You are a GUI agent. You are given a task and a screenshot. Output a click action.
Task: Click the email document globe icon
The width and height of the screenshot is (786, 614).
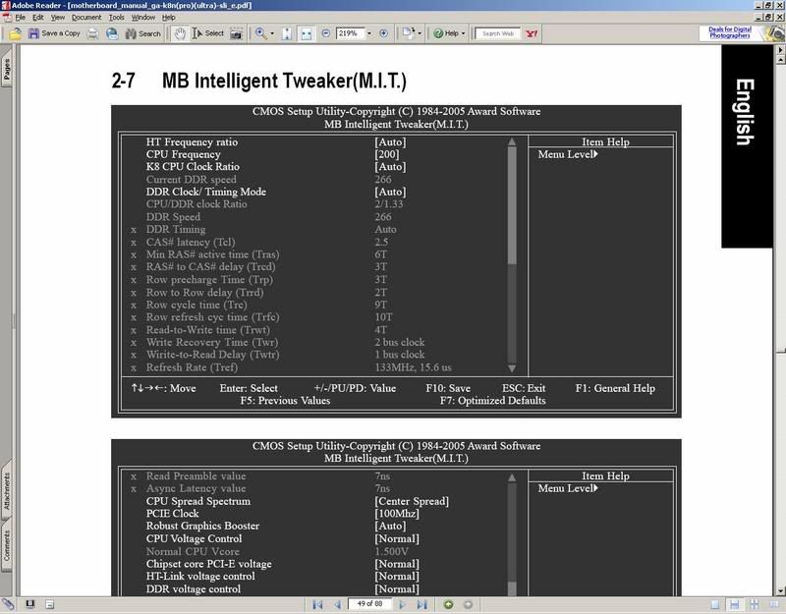pos(112,33)
